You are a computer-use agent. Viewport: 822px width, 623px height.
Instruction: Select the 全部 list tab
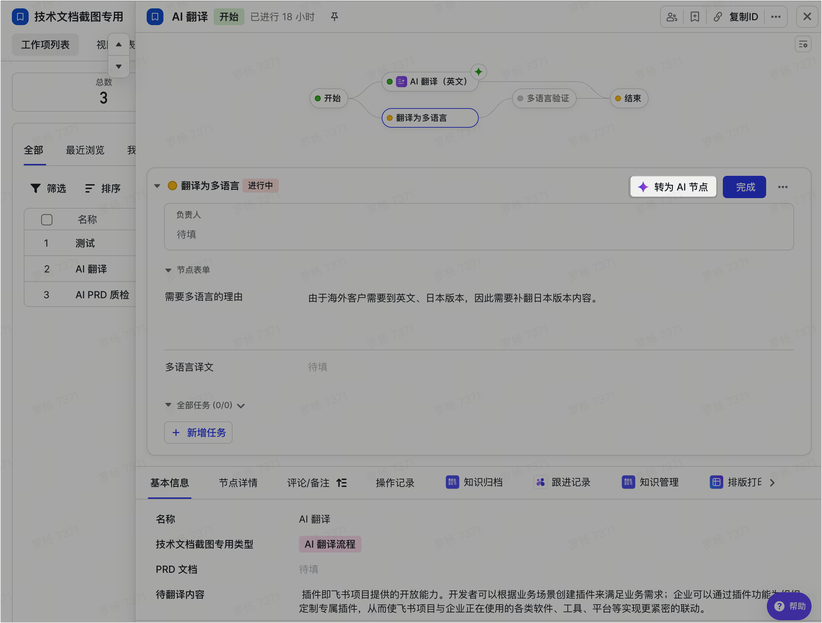tap(34, 150)
